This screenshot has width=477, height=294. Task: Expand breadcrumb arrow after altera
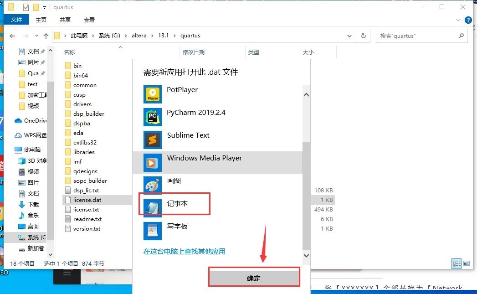[152, 36]
